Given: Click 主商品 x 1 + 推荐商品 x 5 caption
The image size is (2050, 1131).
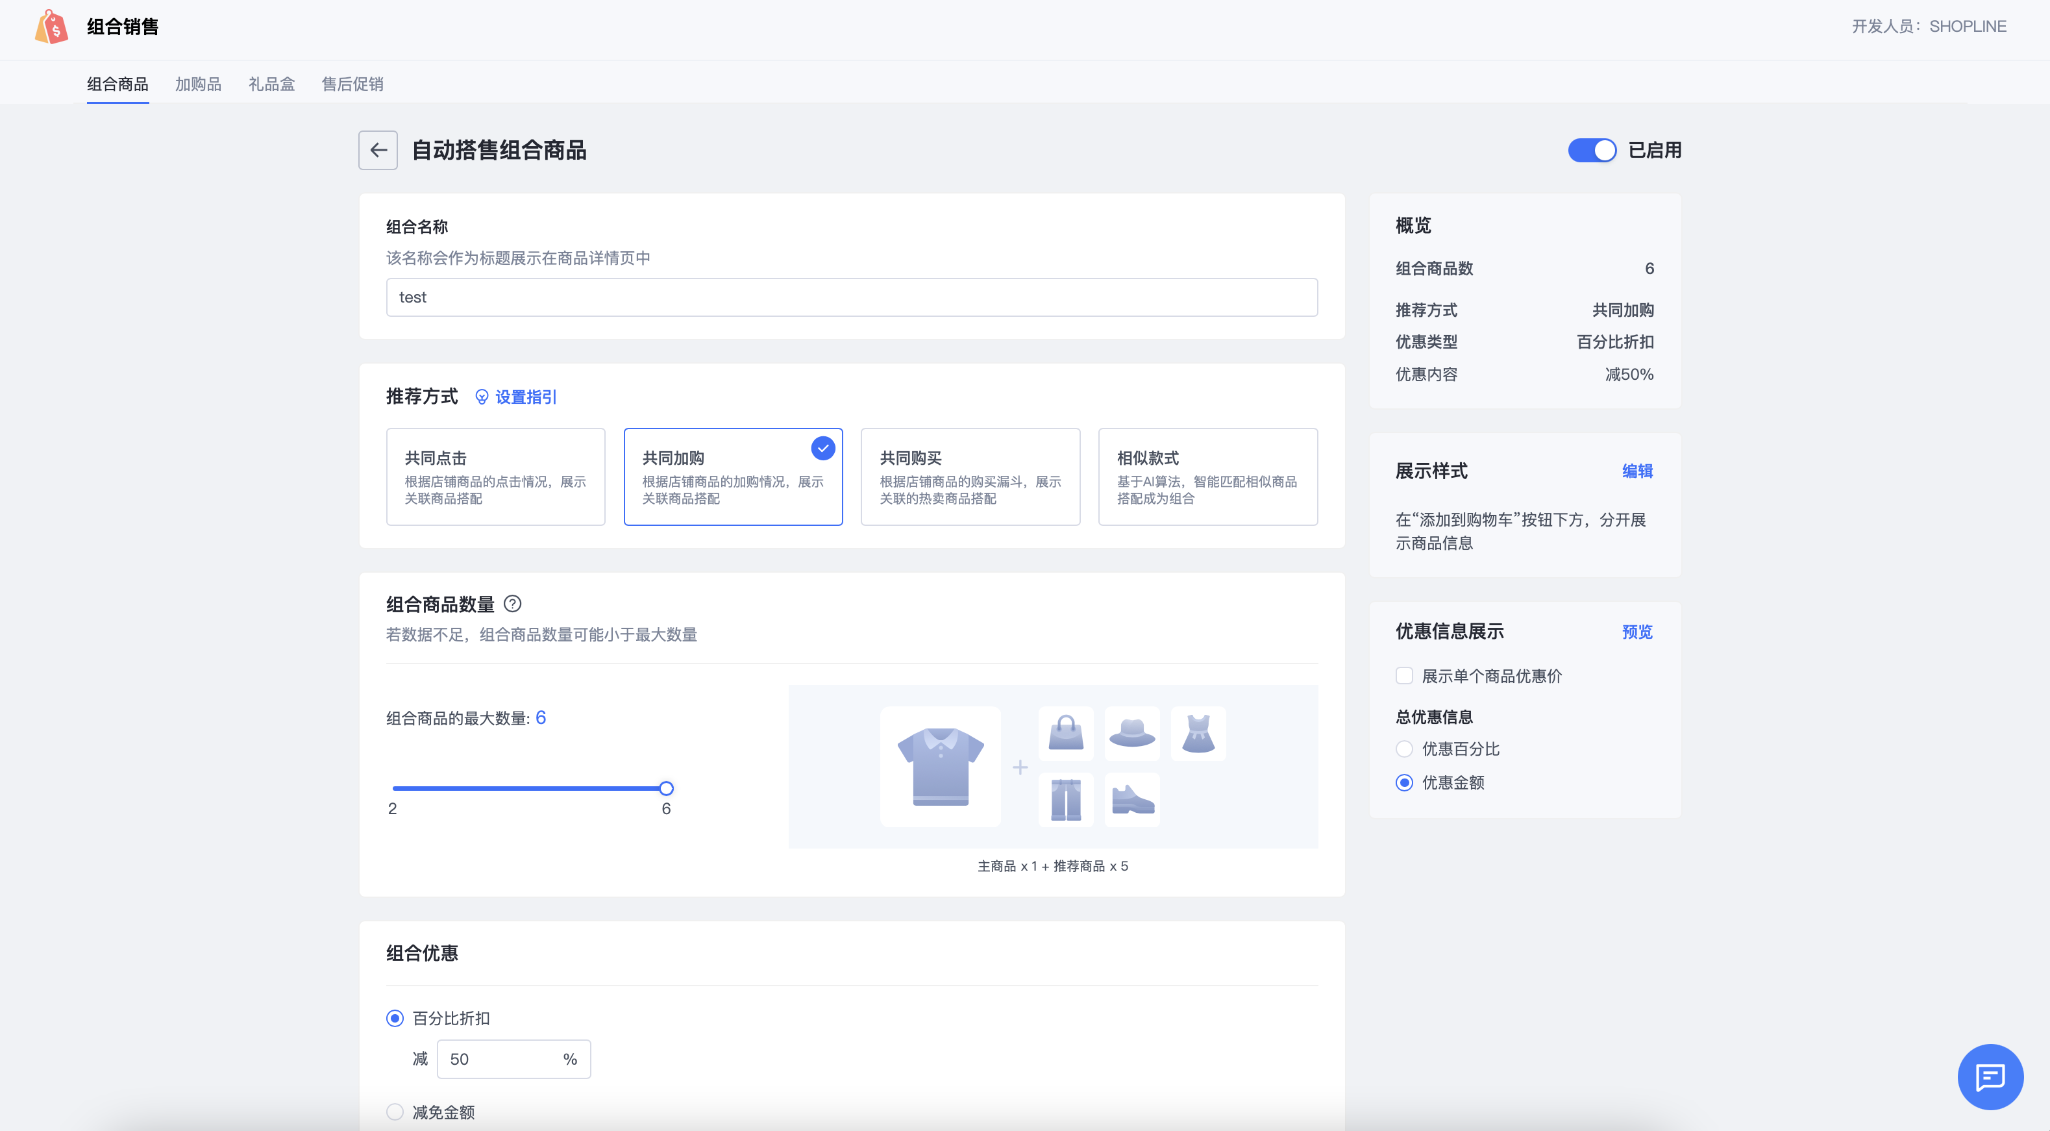Looking at the screenshot, I should [x=1052, y=866].
